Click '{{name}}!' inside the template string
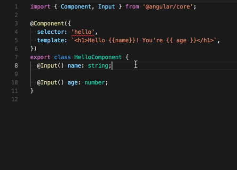Screen dimensions: 237x170 pyautogui.click(x=124, y=40)
